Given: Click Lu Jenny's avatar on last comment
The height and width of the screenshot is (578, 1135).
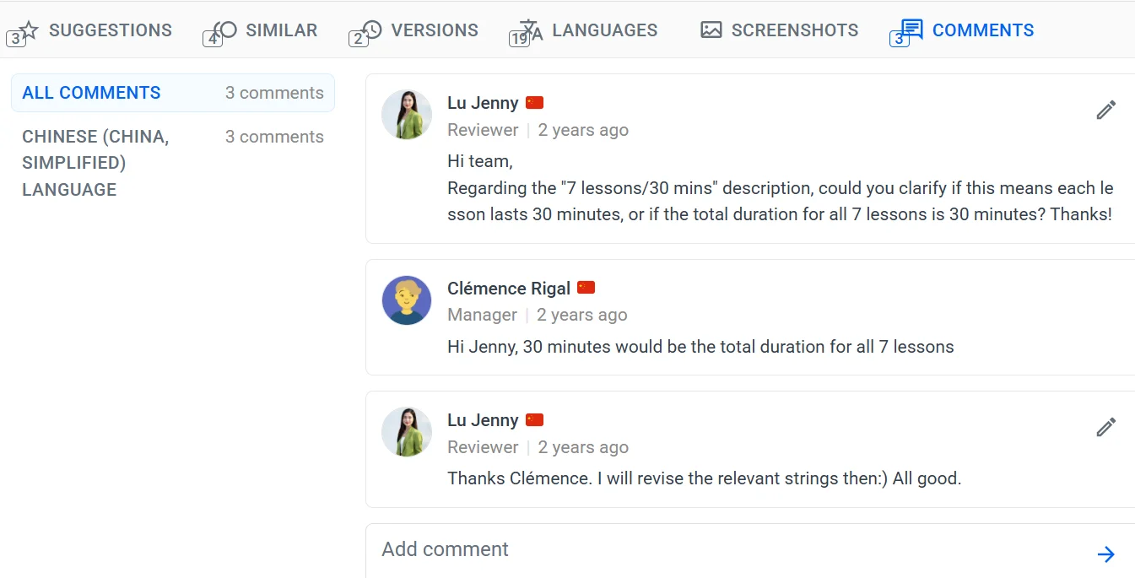Looking at the screenshot, I should [x=407, y=432].
